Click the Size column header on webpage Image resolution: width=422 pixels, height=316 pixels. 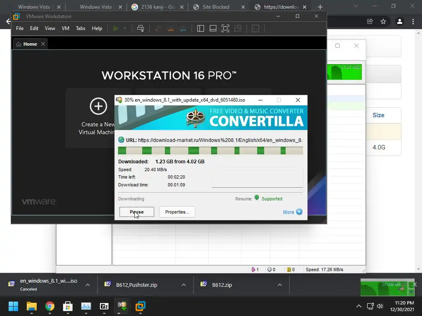pyautogui.click(x=378, y=115)
